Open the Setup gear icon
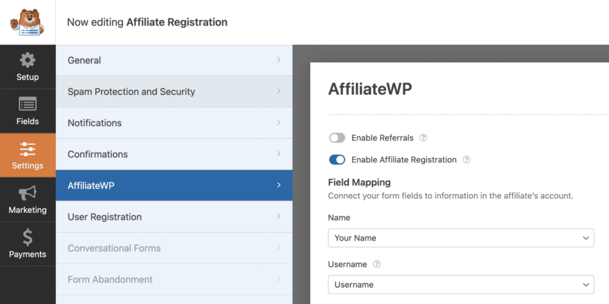The width and height of the screenshot is (609, 304). pyautogui.click(x=27, y=60)
